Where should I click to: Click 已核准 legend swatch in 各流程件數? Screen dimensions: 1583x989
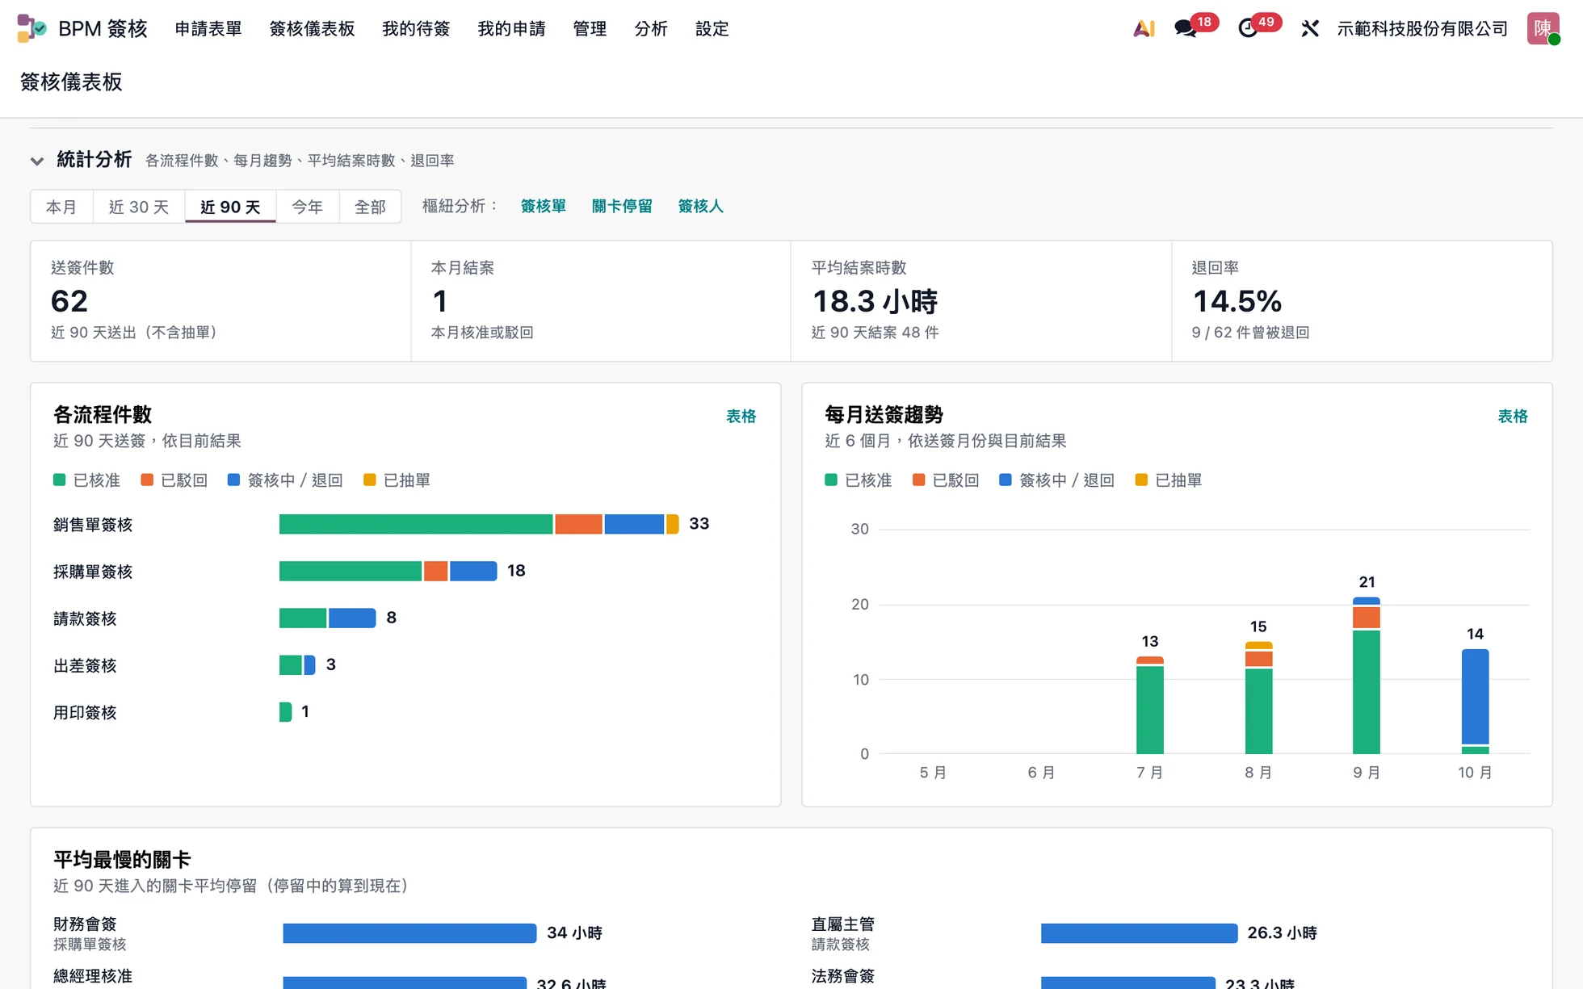pyautogui.click(x=59, y=480)
